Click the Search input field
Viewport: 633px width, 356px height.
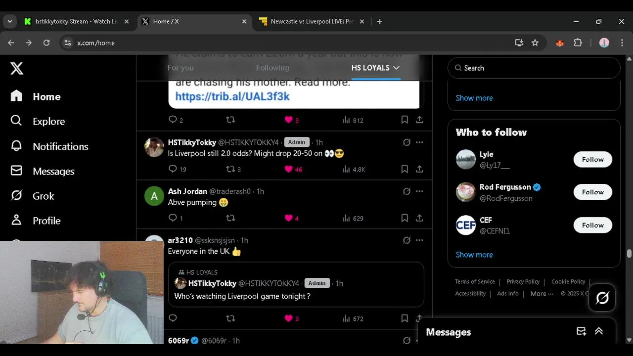pyautogui.click(x=534, y=68)
